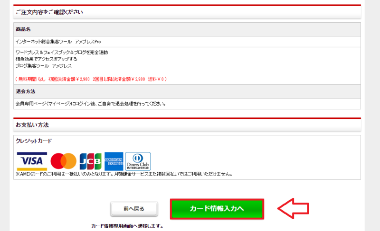Click the ご注文内容をご確認ください heading
Viewport: 380px width, 231px height.
[49, 12]
